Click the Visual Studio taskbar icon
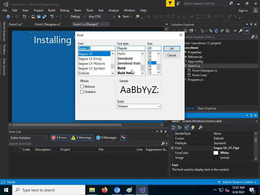Image resolution: width=260 pixels, height=195 pixels. click(x=142, y=190)
